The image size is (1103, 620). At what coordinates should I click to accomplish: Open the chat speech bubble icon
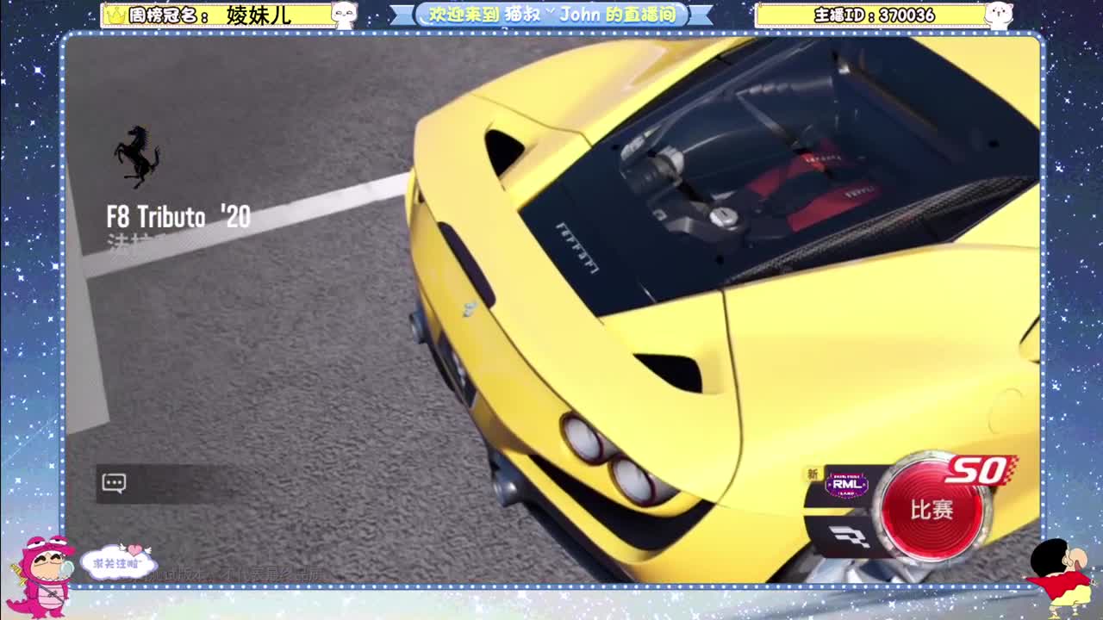(114, 483)
